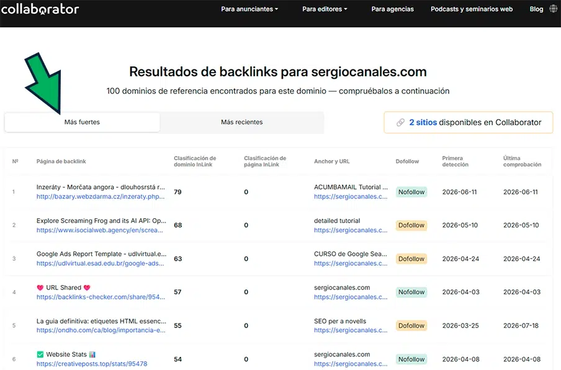
Task: Open the Collaborator logo home link
Action: (39, 9)
